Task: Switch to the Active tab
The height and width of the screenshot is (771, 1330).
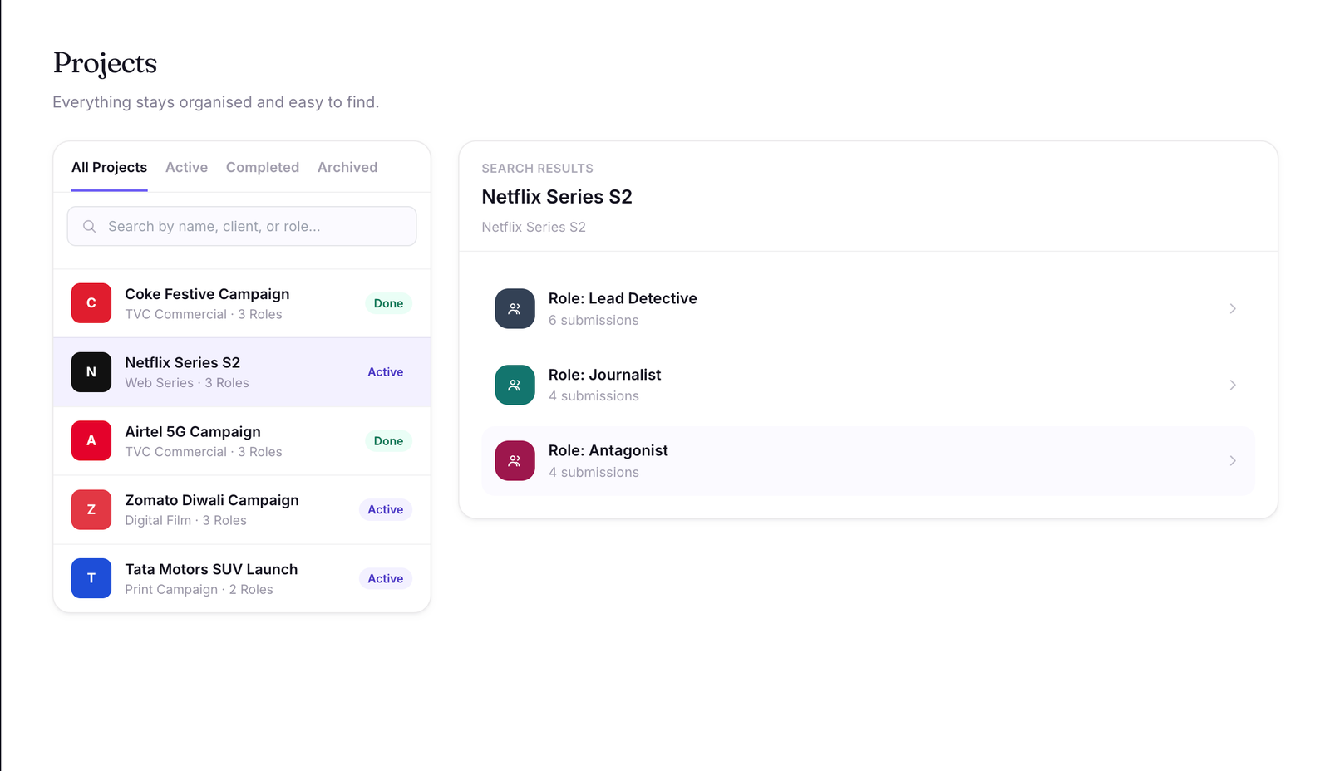Action: click(186, 167)
